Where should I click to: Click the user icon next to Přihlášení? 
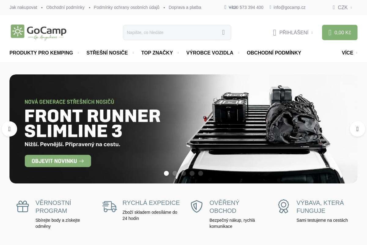click(x=275, y=32)
